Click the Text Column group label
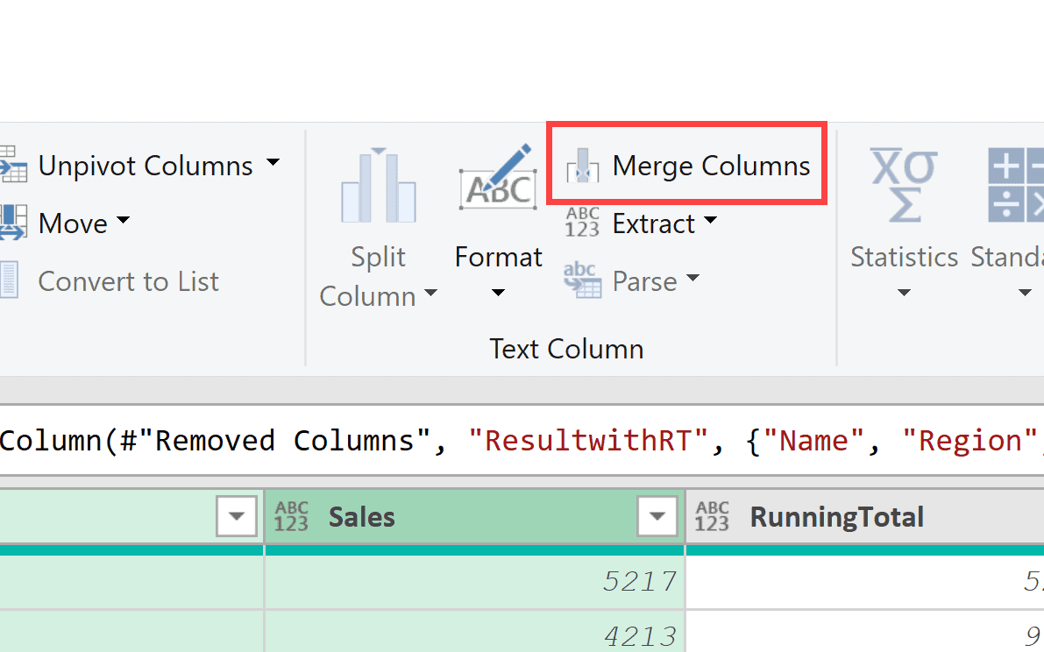Viewport: 1044px width, 652px height. [566, 350]
